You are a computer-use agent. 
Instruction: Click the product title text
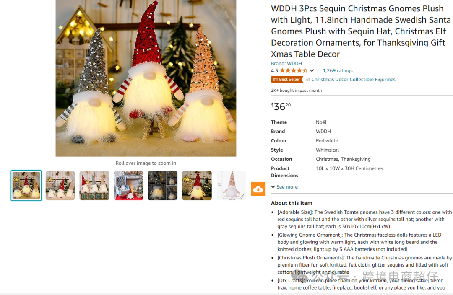361,31
